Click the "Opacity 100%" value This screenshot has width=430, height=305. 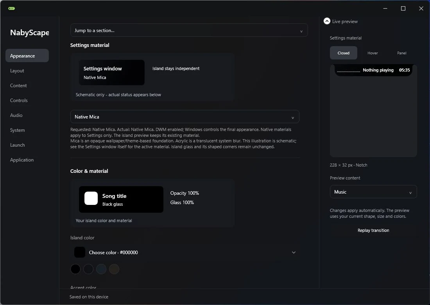[x=185, y=193]
